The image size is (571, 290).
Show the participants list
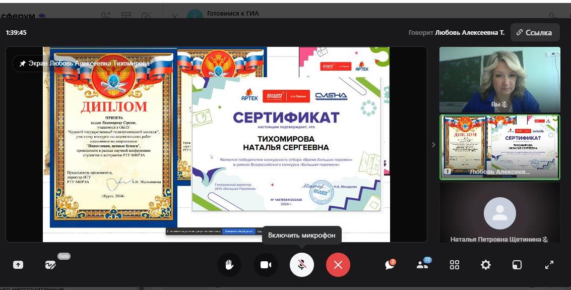[x=422, y=265]
